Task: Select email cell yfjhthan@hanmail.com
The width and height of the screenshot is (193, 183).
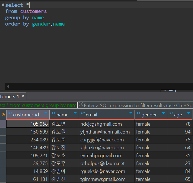Action: point(107,132)
